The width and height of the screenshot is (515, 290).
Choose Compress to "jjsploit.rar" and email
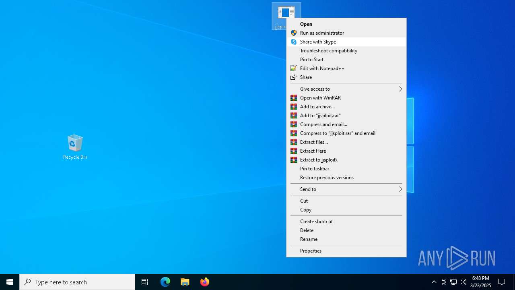coord(346,133)
